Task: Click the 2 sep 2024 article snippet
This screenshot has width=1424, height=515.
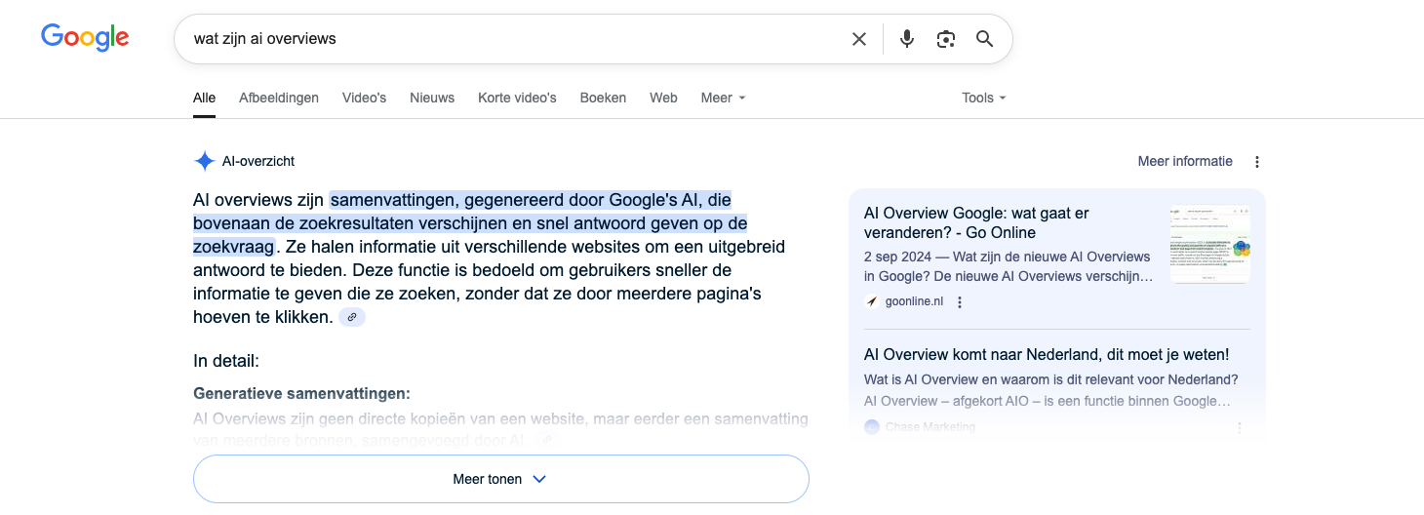Action: pos(1009,266)
